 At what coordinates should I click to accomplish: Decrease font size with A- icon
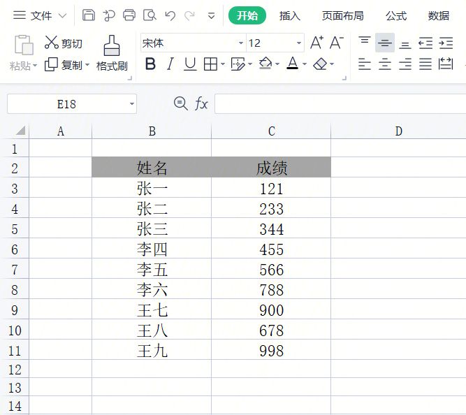point(337,43)
